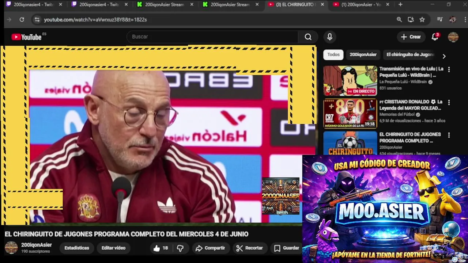This screenshot has width=468, height=263.
Task: Open a new browser tab
Action: coord(400,4)
